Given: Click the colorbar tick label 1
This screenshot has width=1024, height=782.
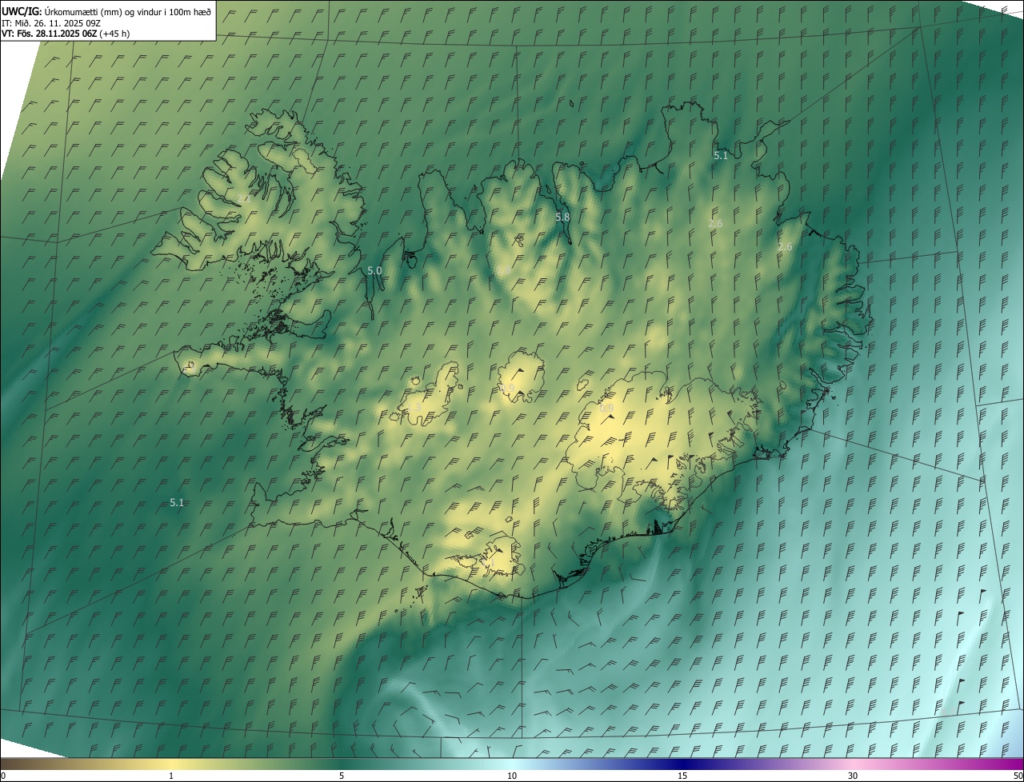Looking at the screenshot, I should [x=171, y=776].
